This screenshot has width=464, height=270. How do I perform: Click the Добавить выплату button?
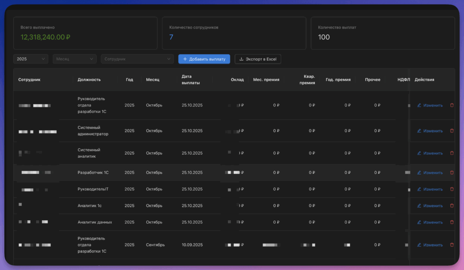(x=204, y=59)
